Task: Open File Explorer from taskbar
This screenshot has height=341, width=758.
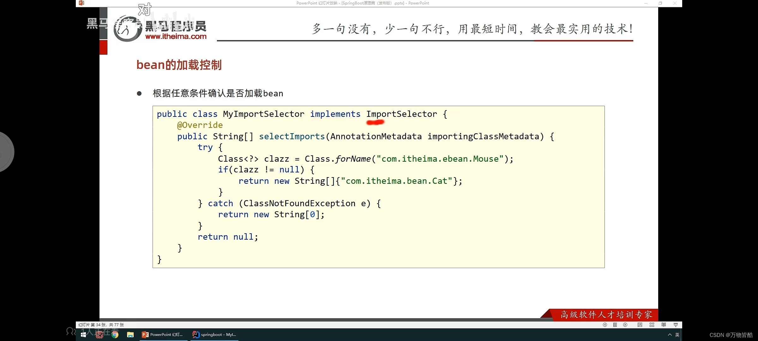Action: click(130, 335)
